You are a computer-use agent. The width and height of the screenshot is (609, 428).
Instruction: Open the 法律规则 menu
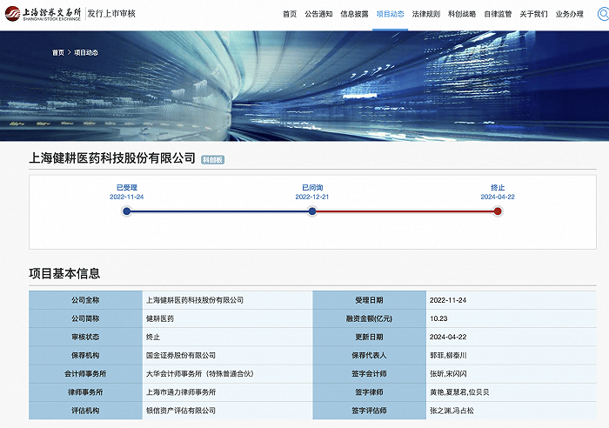click(426, 14)
